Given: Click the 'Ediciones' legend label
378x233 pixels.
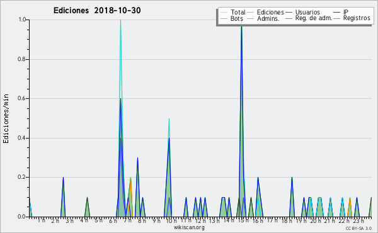Looking at the screenshot, I should (x=270, y=12).
